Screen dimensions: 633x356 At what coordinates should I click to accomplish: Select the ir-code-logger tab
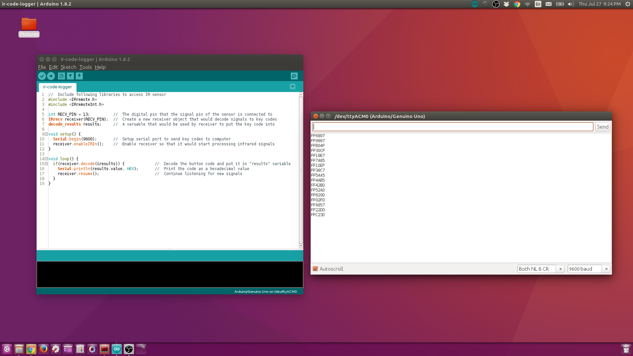(57, 87)
